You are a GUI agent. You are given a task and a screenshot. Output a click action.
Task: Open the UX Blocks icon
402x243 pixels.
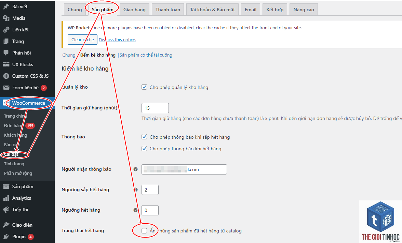[x=6, y=64]
